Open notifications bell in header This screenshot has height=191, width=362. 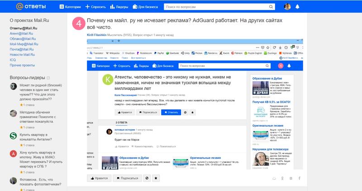297,7
